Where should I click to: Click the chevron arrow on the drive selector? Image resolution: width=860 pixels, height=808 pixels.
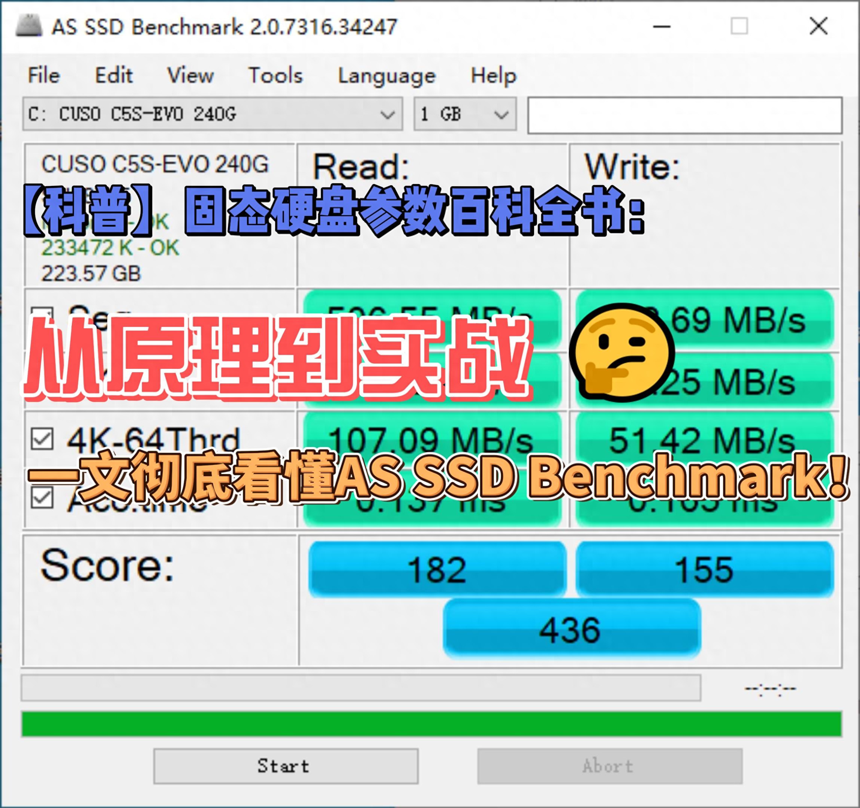pos(388,114)
